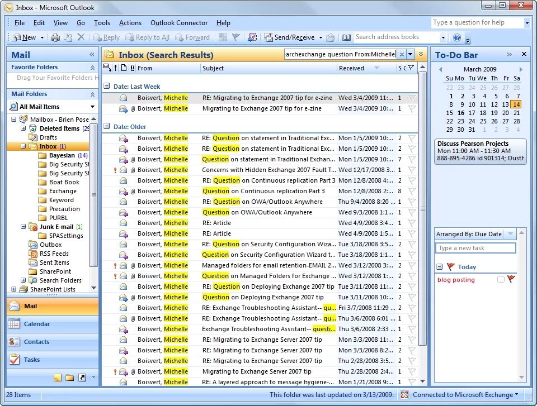Viewport: 537px width, 406px height.
Task: Clear the search with the X button
Action: coord(402,54)
